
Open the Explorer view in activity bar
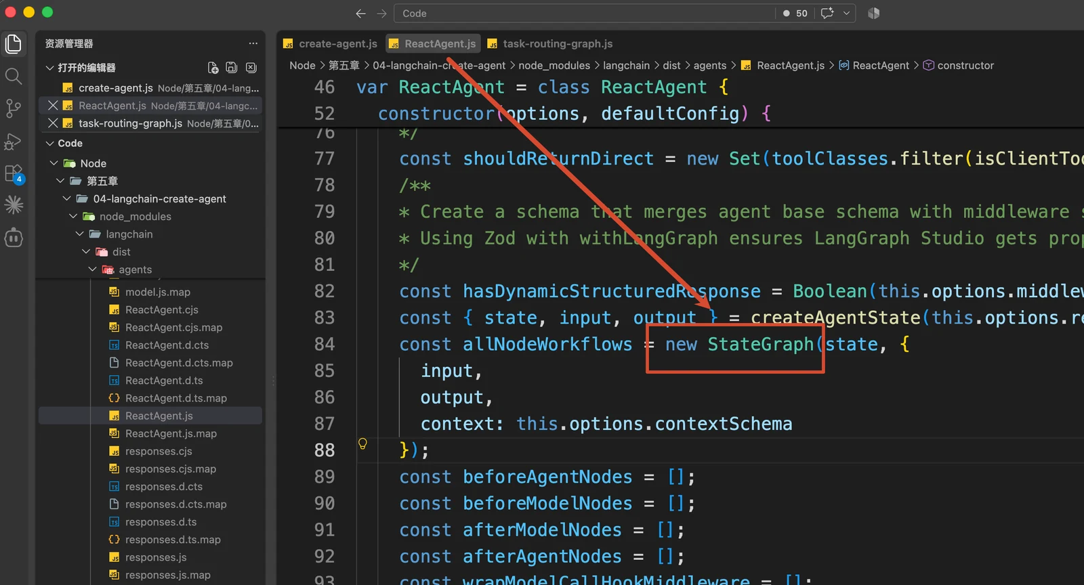click(14, 44)
